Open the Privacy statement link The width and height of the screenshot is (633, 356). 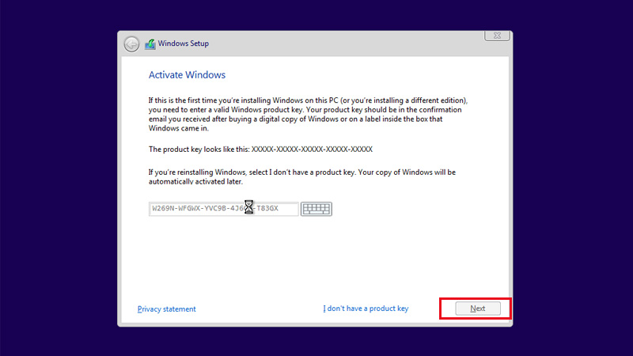coord(166,309)
